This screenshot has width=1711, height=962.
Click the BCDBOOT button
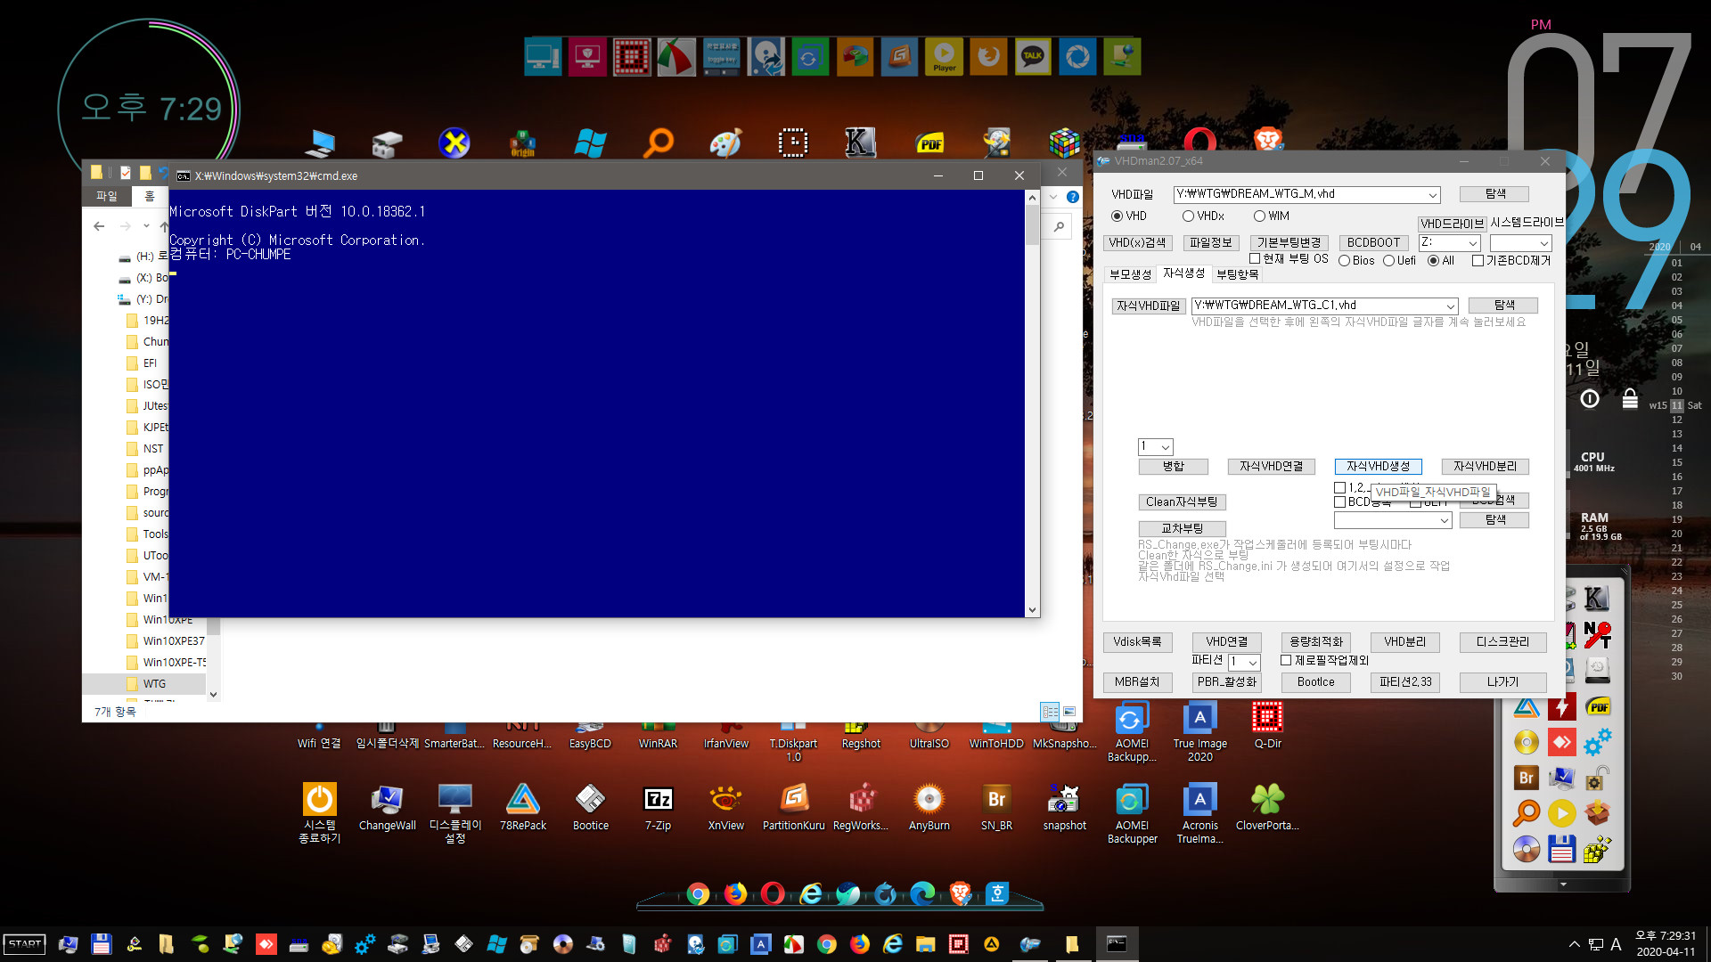(1373, 243)
